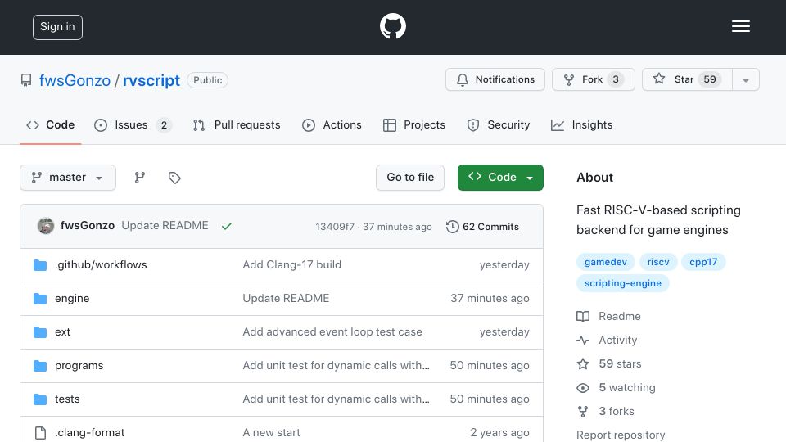The image size is (786, 442).
Task: Click the Sign in button
Action: 57,27
